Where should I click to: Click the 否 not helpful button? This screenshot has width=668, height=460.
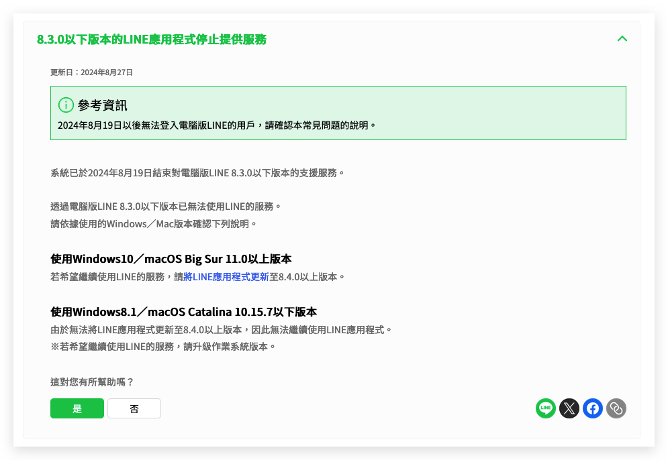(x=134, y=408)
